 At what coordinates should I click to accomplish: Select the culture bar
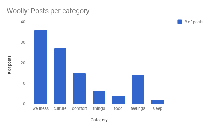point(60,76)
